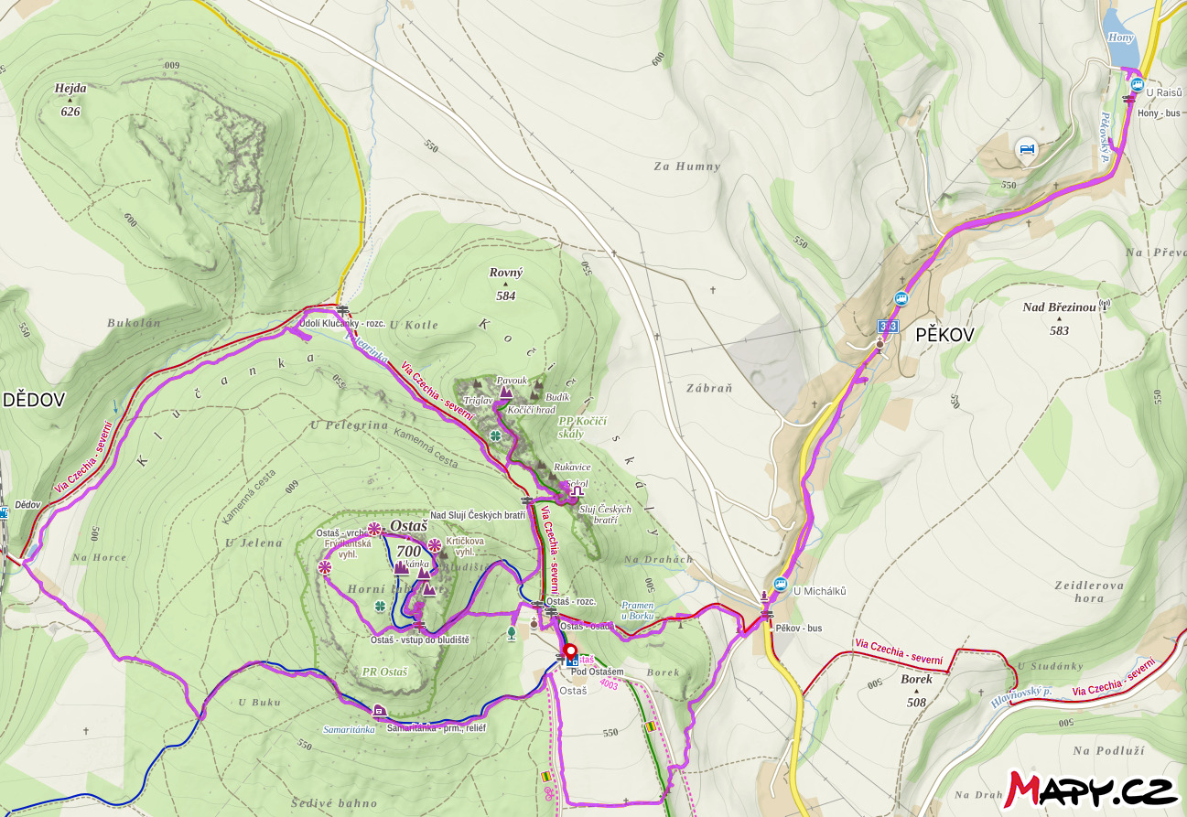Click the green clover icon in Kočičí skály

click(x=495, y=435)
